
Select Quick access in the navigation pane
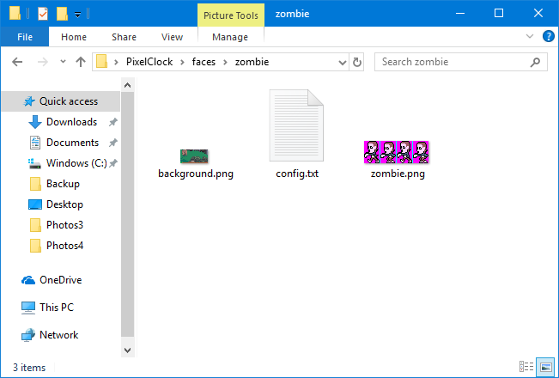[61, 101]
